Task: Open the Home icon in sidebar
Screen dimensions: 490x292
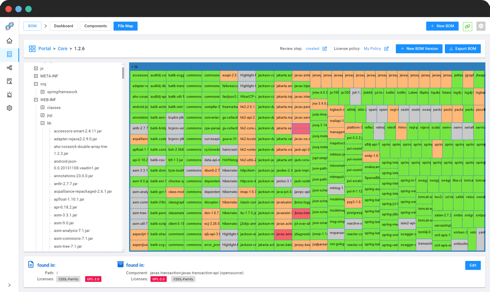Action: (10, 40)
